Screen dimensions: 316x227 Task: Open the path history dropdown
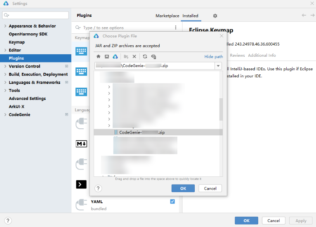[218, 66]
